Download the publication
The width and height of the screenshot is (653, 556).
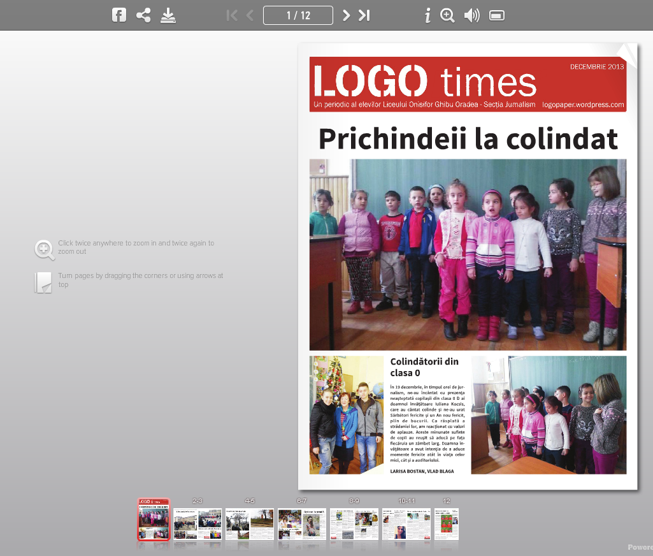(168, 15)
